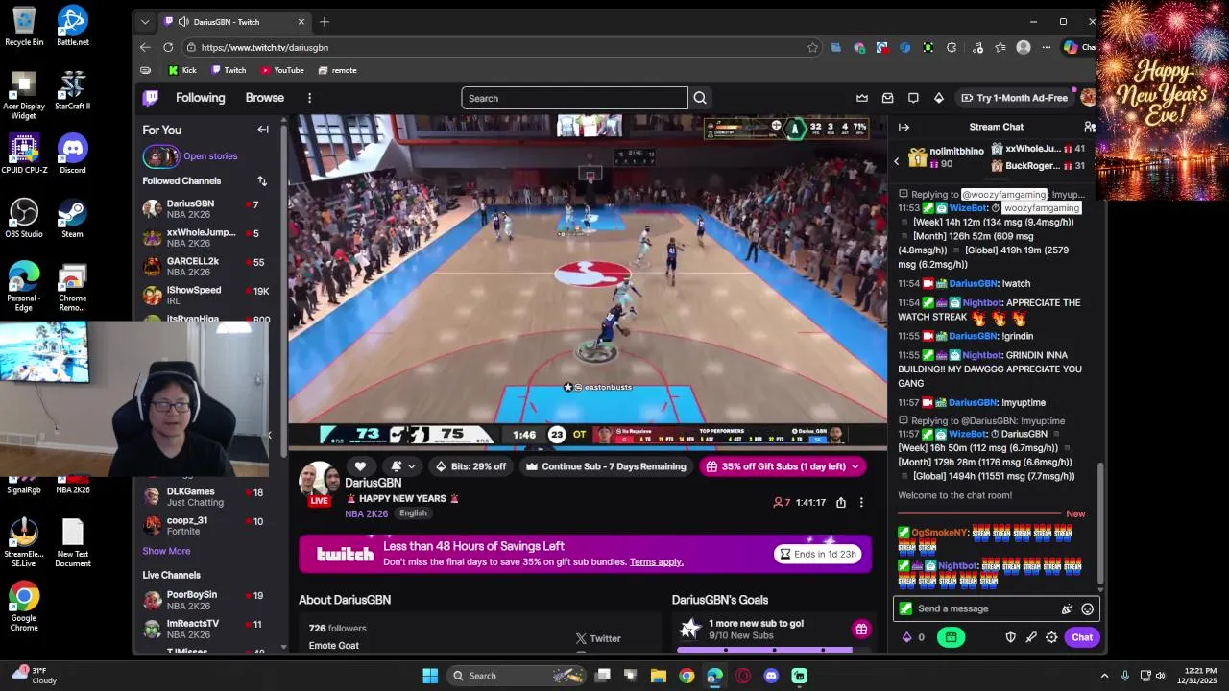Click the chat panel scrollbar
Viewport: 1229px width, 691px height.
pos(1100,523)
